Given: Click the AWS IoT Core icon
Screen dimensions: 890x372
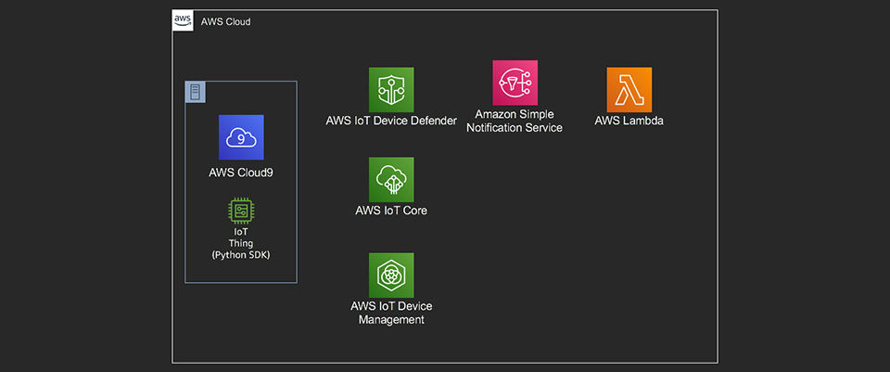Looking at the screenshot, I should coord(391,179).
